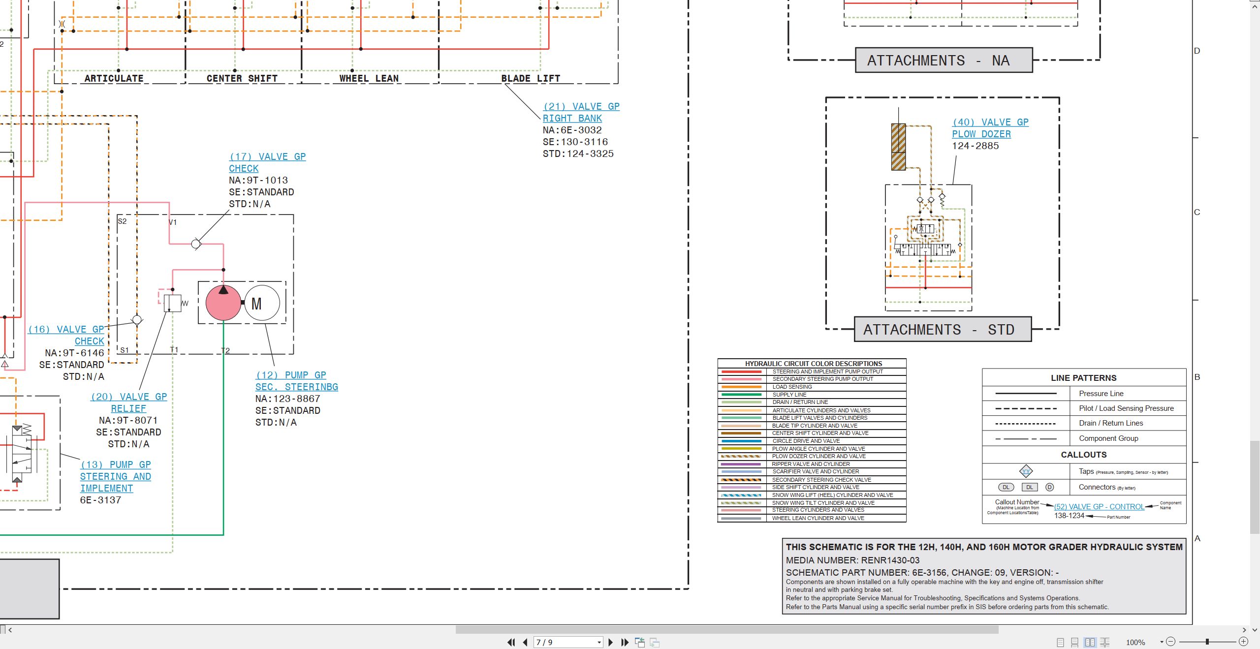Click Pilot / Load Sensing Pressure text
This screenshot has width=1260, height=649.
coord(1126,408)
